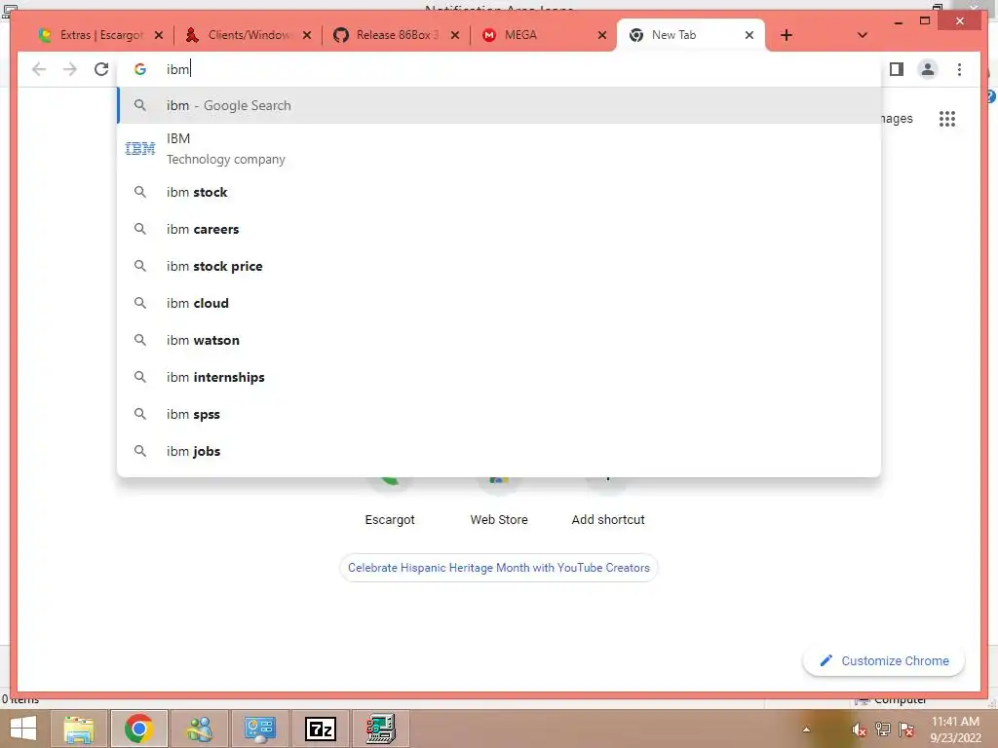Choose the 'ibm watson' suggestion
The width and height of the screenshot is (998, 748).
pyautogui.click(x=500, y=340)
